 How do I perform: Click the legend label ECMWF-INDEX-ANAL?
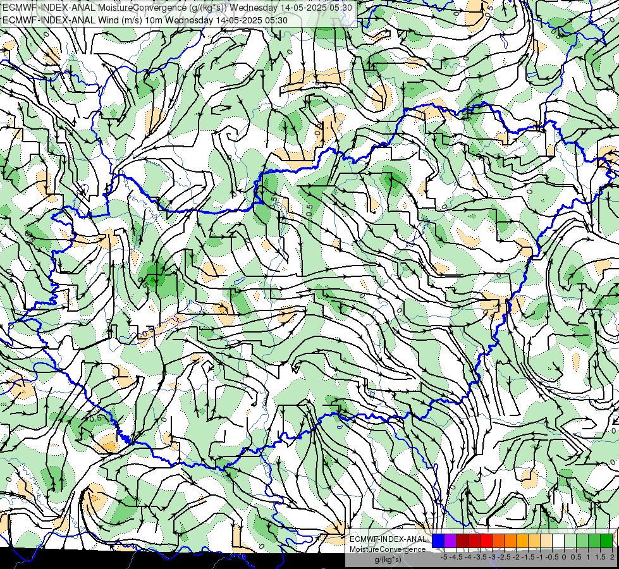coord(388,539)
